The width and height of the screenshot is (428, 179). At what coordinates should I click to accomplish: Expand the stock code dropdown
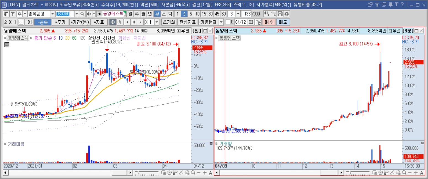coord(76,14)
